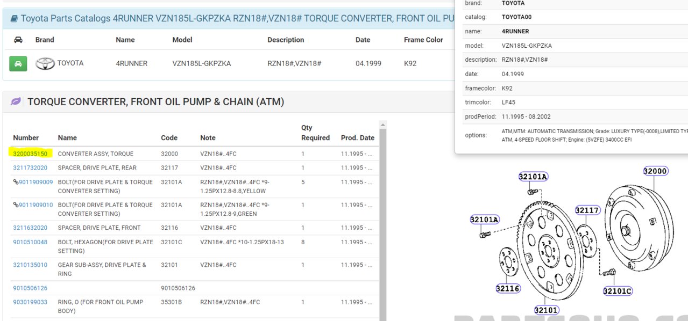Open part number 9010510048

(x=30, y=242)
